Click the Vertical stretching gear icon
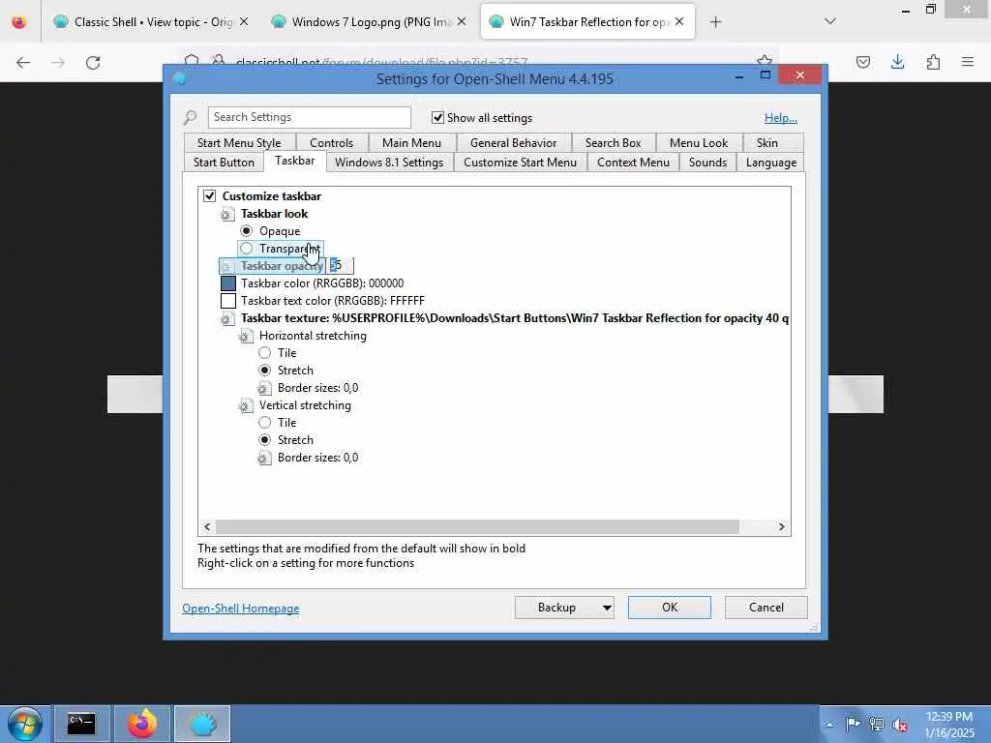The height and width of the screenshot is (743, 991). coord(245,406)
